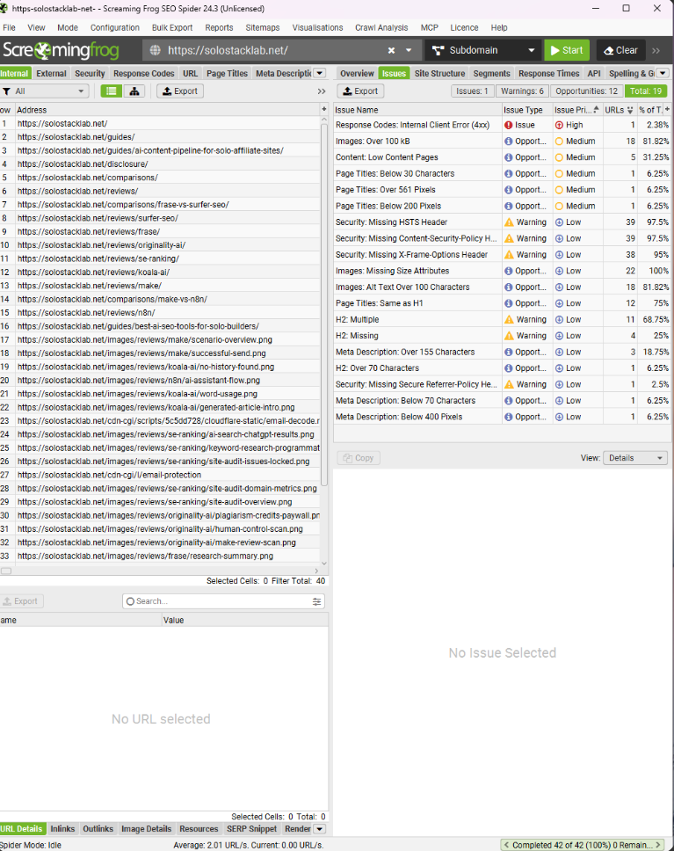Open the Inlinks bottom tab
This screenshot has width=674, height=851.
[x=62, y=829]
